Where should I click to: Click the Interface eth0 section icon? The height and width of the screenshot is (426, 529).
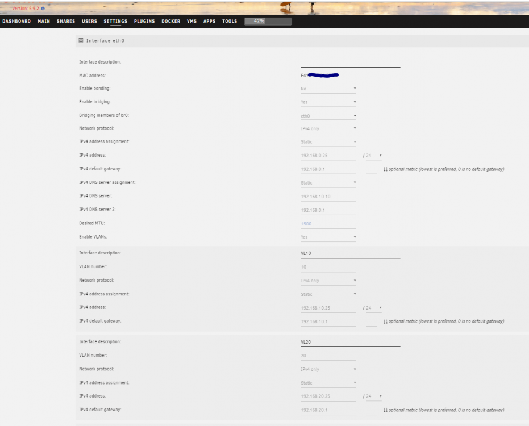pyautogui.click(x=81, y=40)
